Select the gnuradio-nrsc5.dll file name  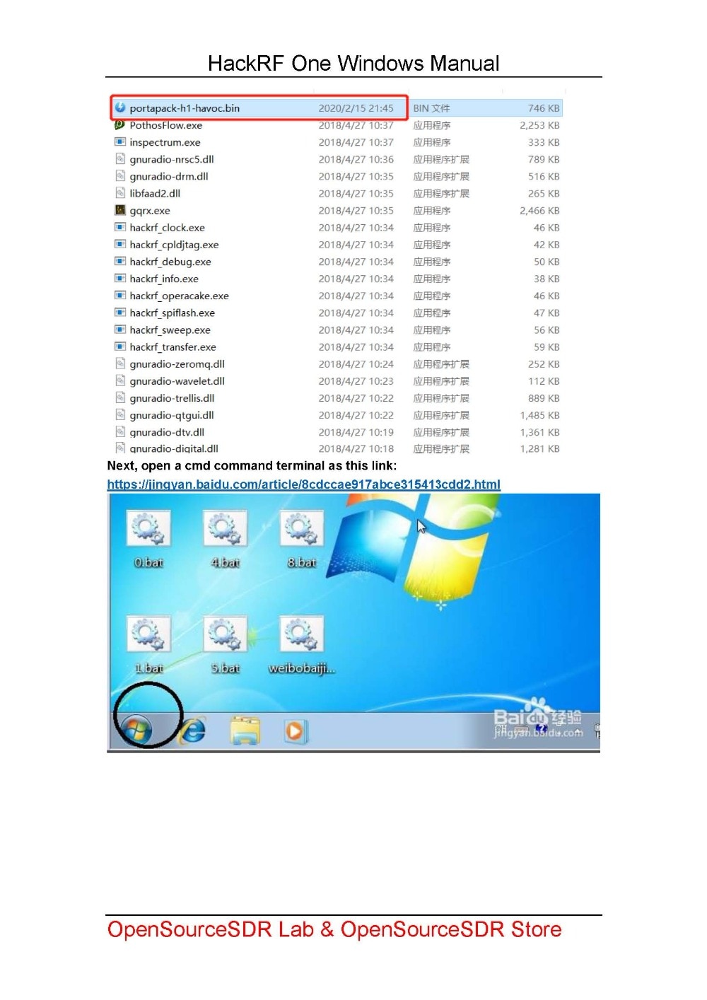tap(172, 159)
